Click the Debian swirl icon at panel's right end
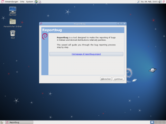The height and width of the screenshot is (124, 166). tap(164, 2)
